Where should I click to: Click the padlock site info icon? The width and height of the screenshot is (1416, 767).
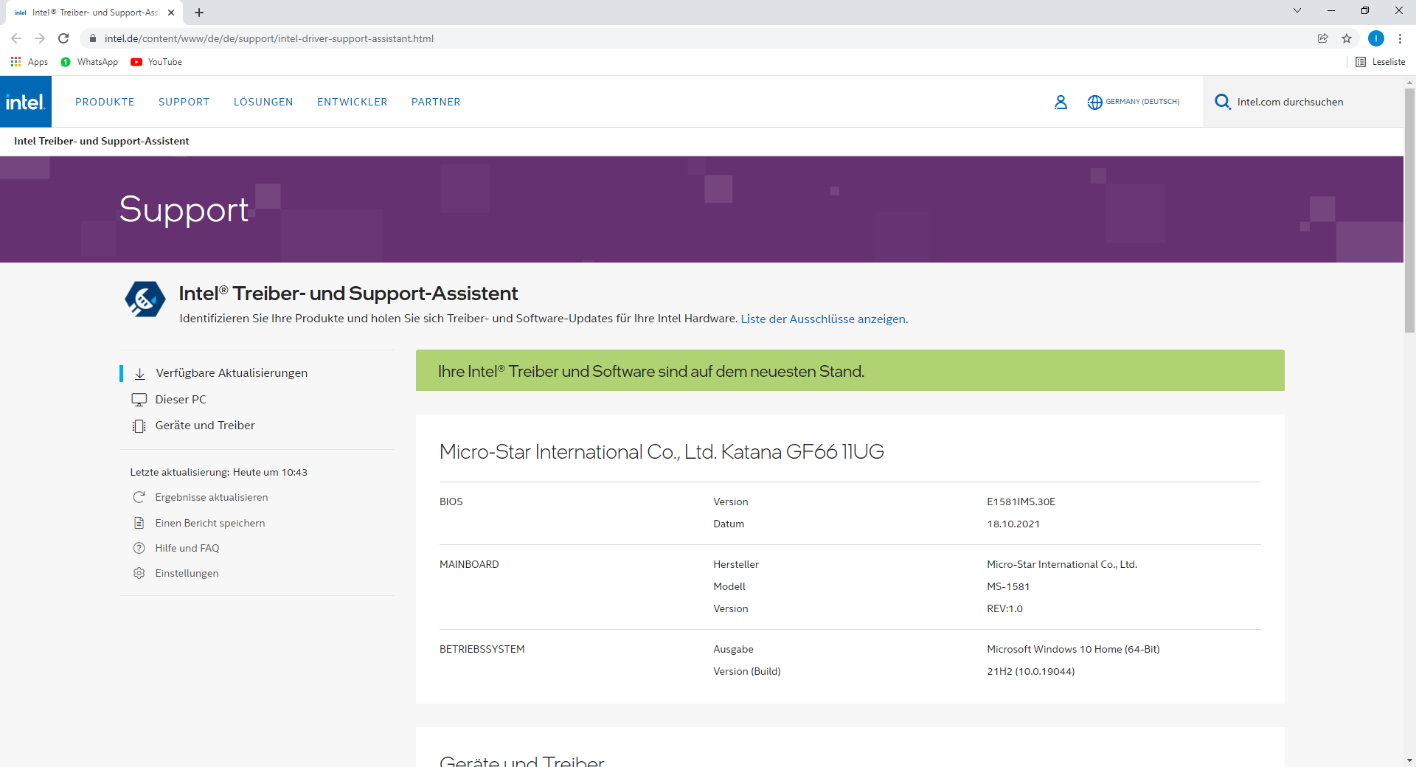[x=93, y=38]
